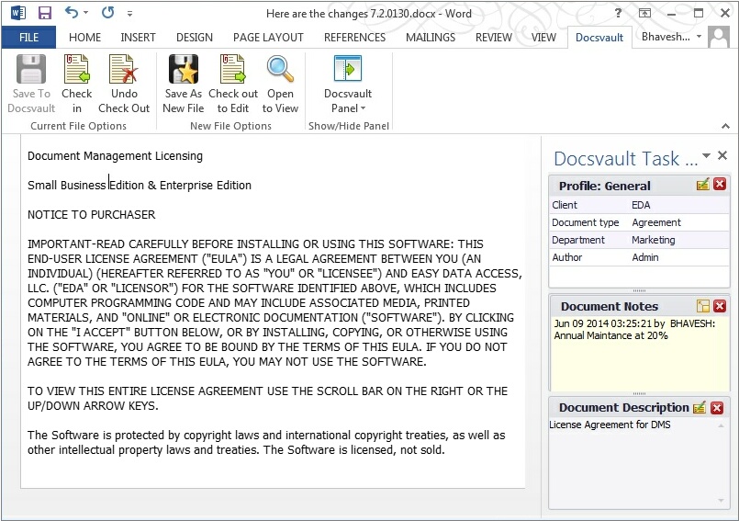Open Ribbon Display Options button

click(x=644, y=13)
